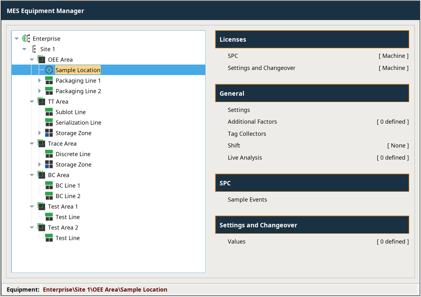Collapse the TT Area node
This screenshot has height=297, width=421.
coord(32,102)
